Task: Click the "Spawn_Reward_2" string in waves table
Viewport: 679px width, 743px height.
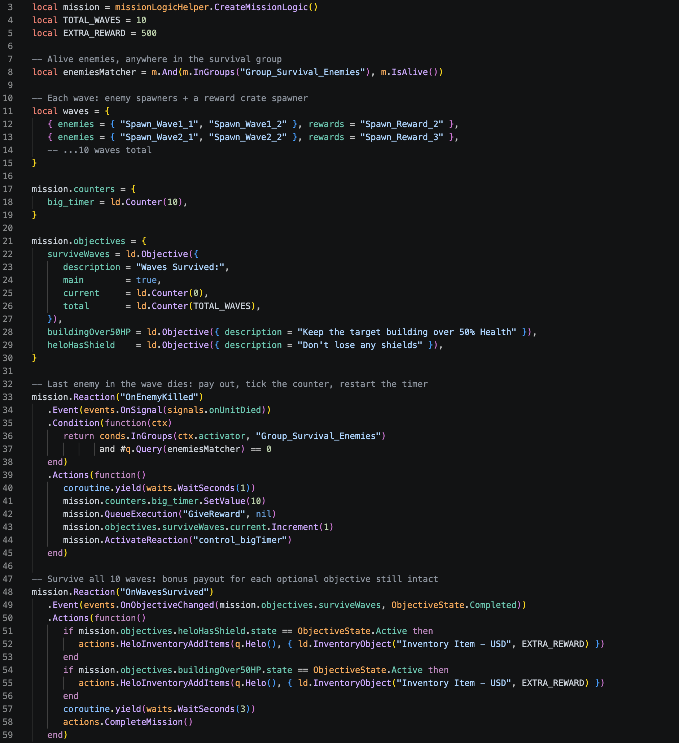Action: click(x=401, y=124)
